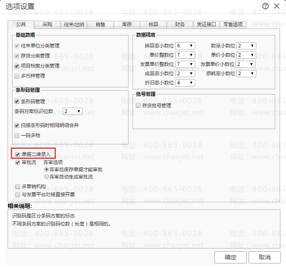Click the 取消 button
Image resolution: width=286 pixels, height=267 pixels.
pyautogui.click(x=264, y=257)
